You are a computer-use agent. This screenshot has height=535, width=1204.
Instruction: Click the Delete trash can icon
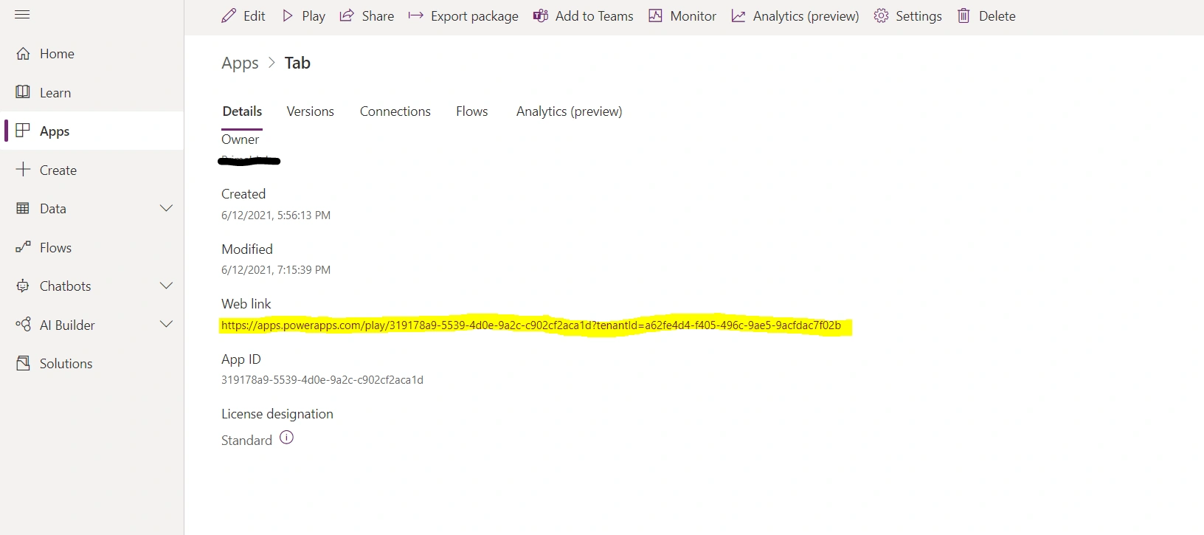click(963, 15)
